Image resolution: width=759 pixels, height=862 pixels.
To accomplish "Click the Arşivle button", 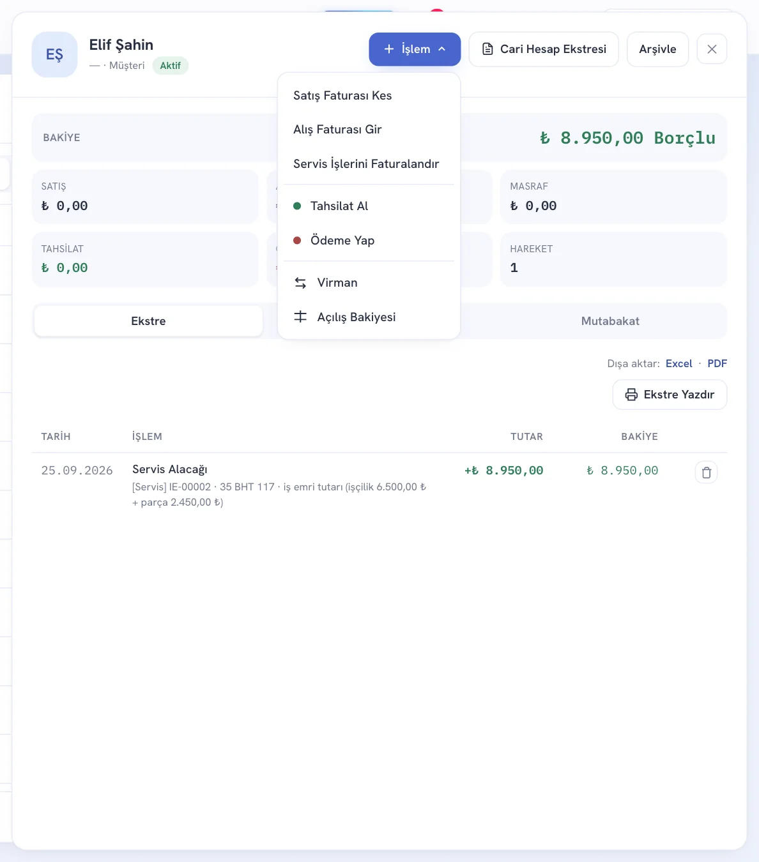I will pos(657,49).
